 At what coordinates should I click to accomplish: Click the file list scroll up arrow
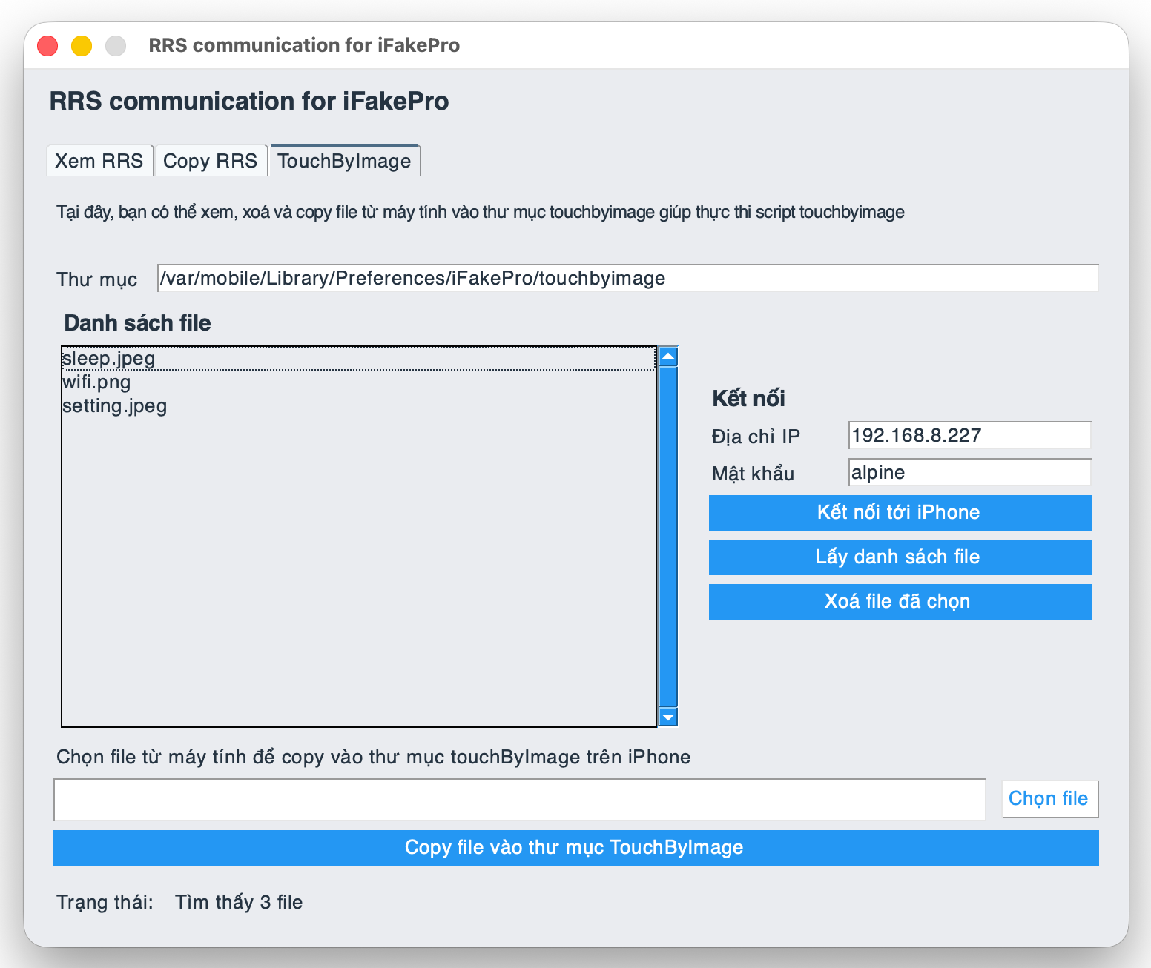click(x=668, y=357)
